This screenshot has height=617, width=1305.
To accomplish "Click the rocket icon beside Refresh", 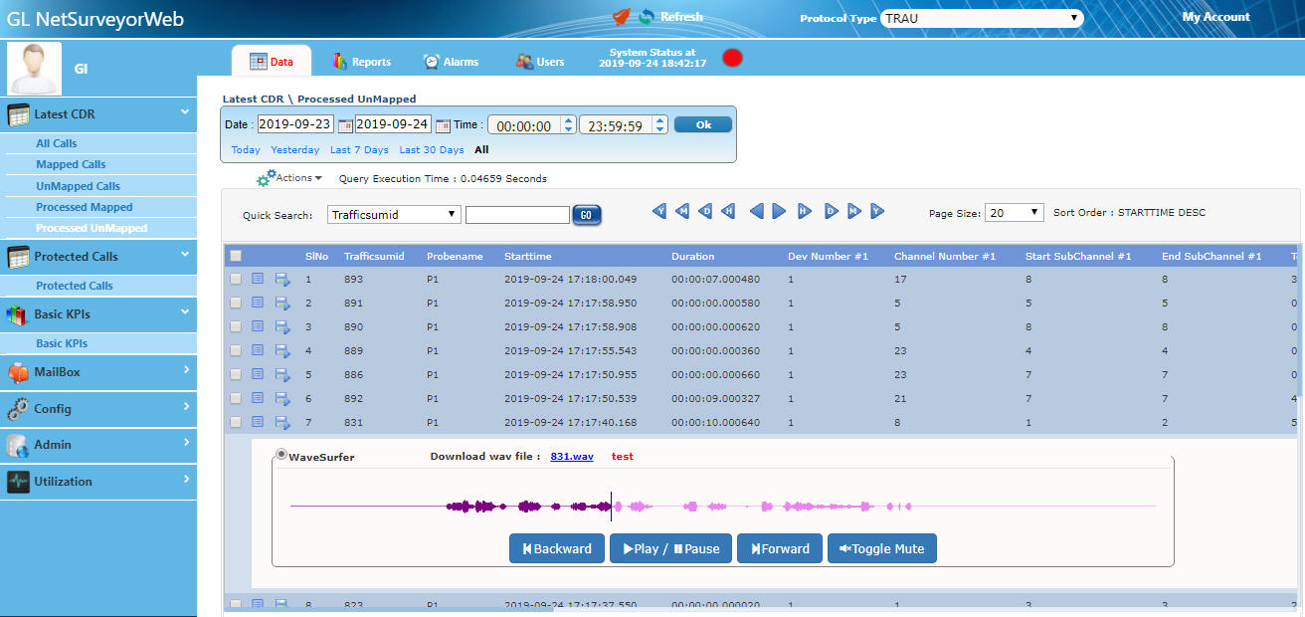I will (x=621, y=17).
